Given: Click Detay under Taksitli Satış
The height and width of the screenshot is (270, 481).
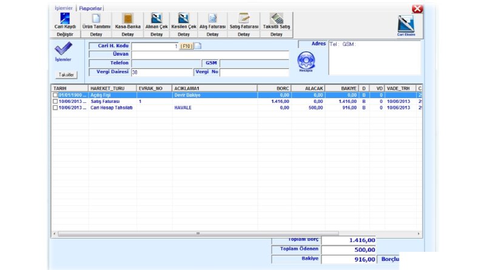Looking at the screenshot, I should tap(277, 35).
